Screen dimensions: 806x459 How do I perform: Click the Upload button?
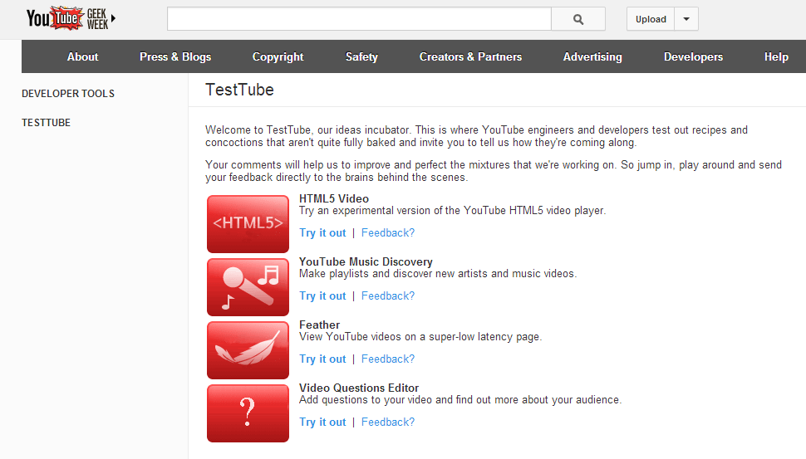click(651, 19)
